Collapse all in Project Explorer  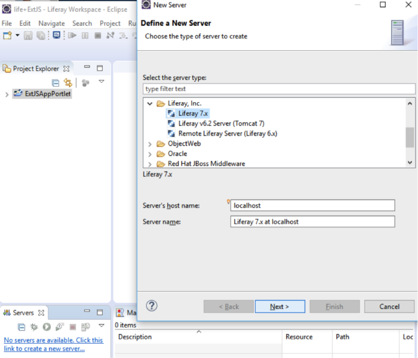(x=56, y=83)
